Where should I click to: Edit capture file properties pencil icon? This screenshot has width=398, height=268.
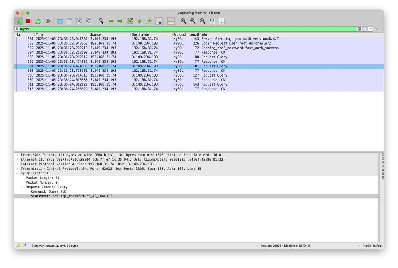pyautogui.click(x=25, y=246)
